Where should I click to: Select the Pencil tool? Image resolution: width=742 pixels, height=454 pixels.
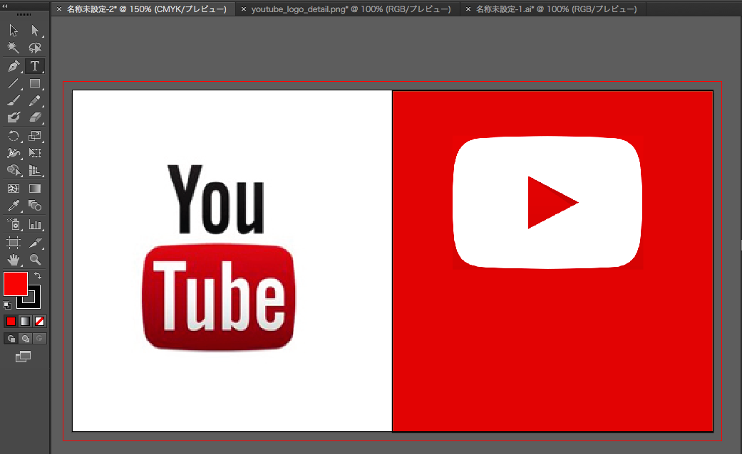pos(35,100)
